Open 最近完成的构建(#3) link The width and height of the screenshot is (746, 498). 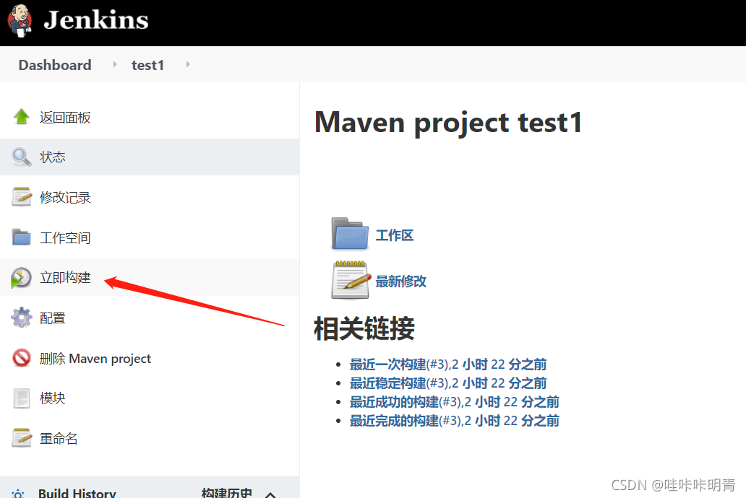455,421
